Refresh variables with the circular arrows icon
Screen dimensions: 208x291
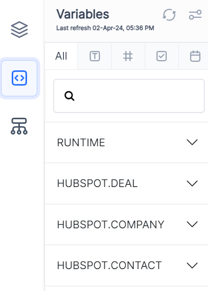point(169,15)
